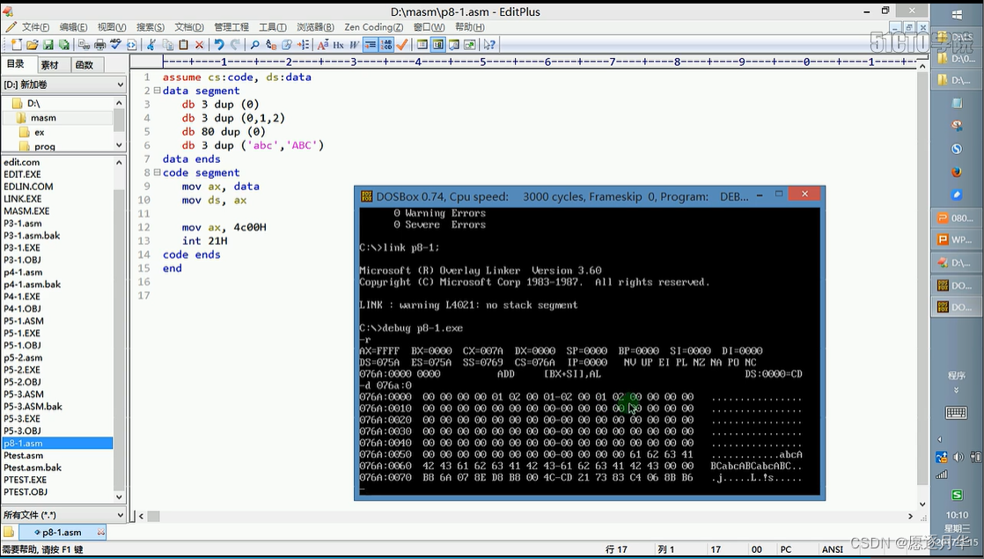Image resolution: width=984 pixels, height=559 pixels.
Task: Click the Firefox taskbar icon
Action: [x=957, y=172]
